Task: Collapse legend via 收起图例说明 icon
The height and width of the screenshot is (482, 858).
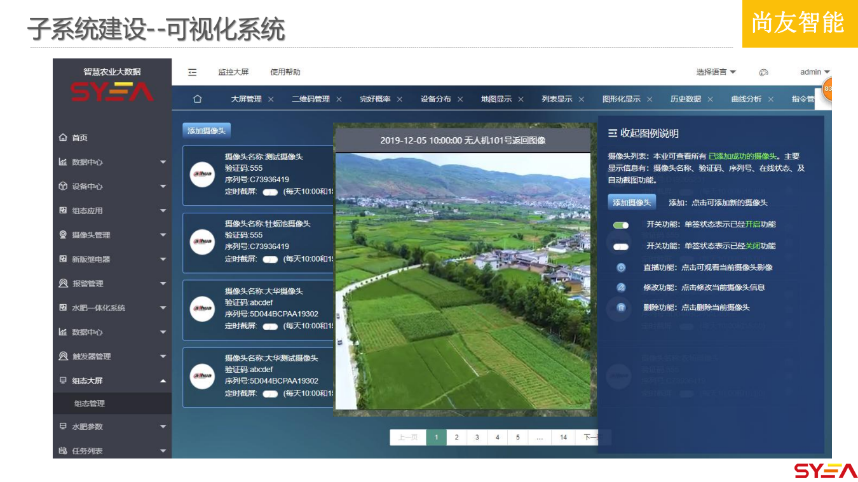Action: (613, 133)
